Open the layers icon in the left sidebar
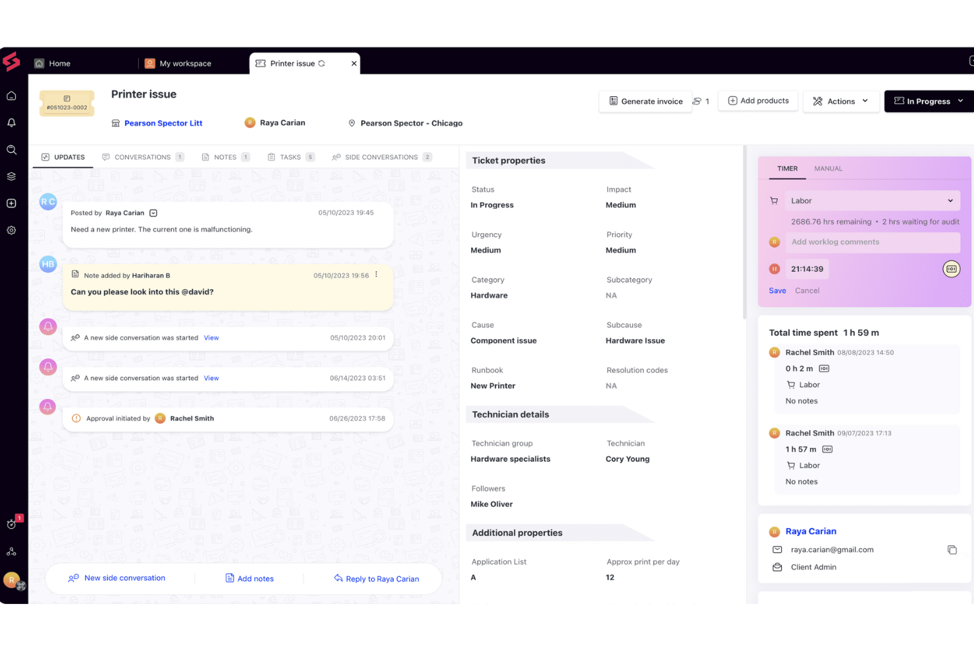Image resolution: width=974 pixels, height=650 pixels. point(11,176)
